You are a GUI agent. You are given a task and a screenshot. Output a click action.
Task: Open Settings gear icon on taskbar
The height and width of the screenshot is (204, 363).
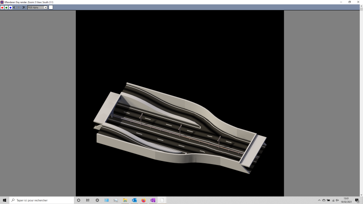[x=97, y=200]
